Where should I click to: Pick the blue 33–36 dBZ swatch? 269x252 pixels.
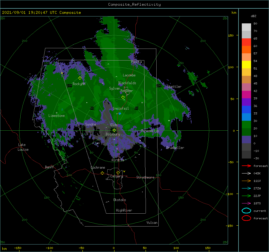pyautogui.click(x=246, y=110)
